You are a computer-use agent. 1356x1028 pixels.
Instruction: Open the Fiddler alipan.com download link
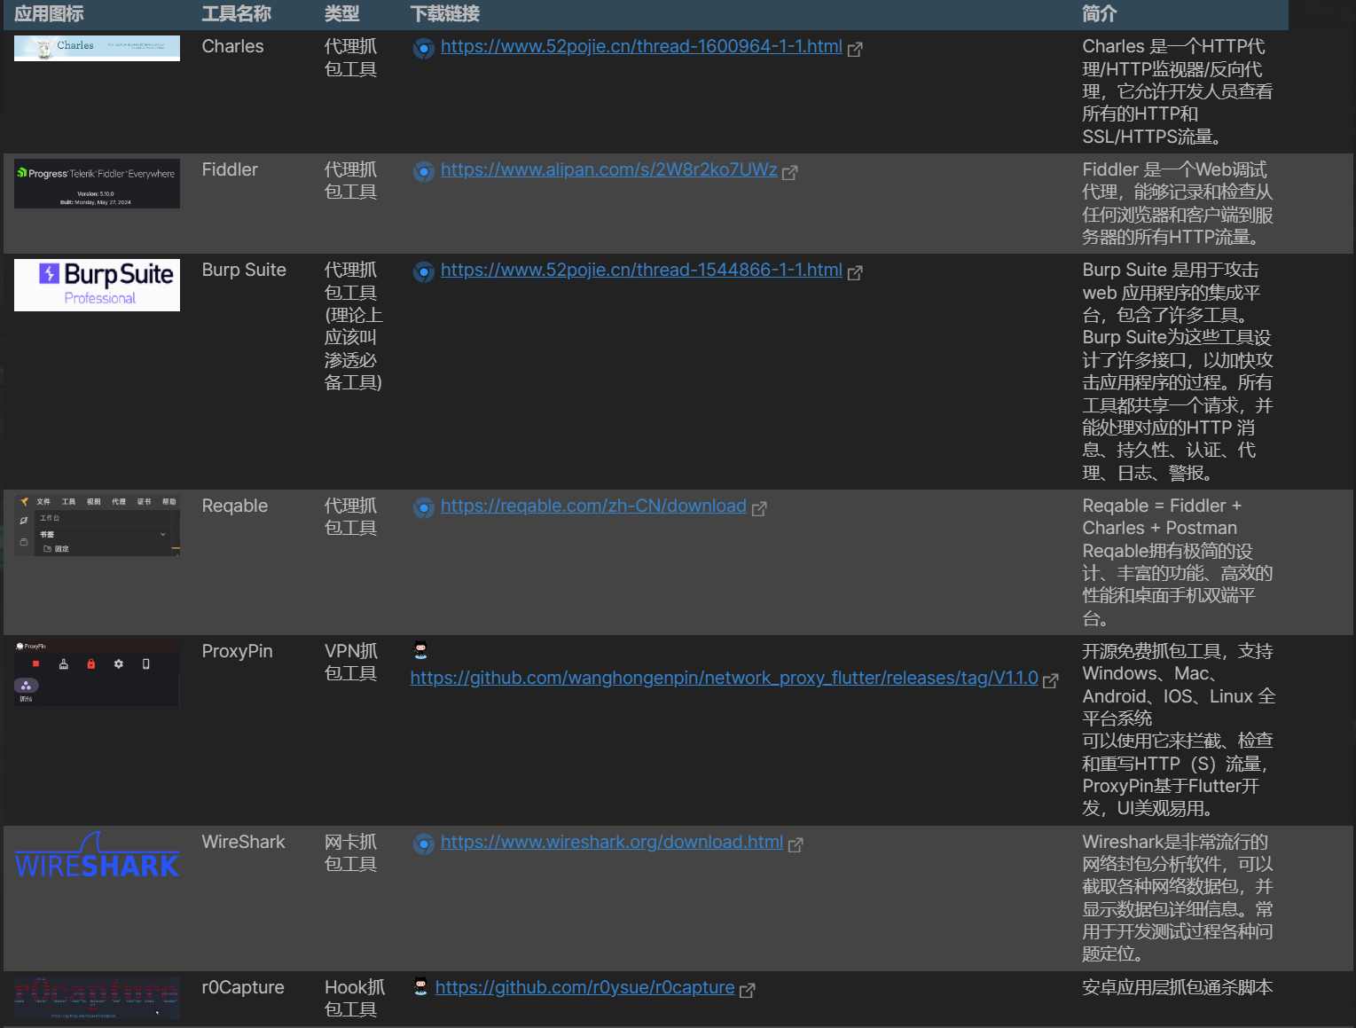[x=609, y=170]
